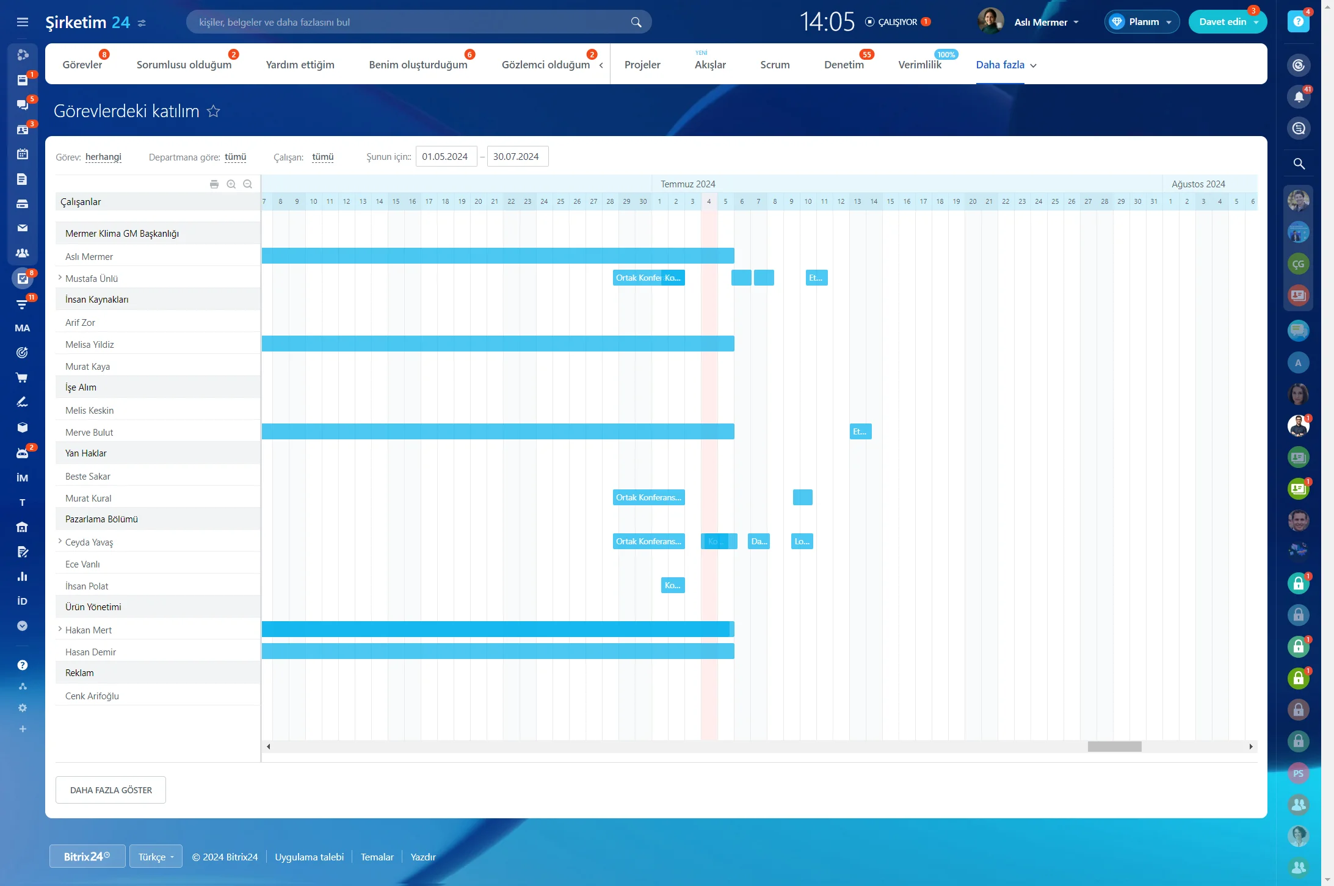Click Aslı Mermer's long task bar
Viewport: 1334px width, 886px height.
[x=498, y=256]
